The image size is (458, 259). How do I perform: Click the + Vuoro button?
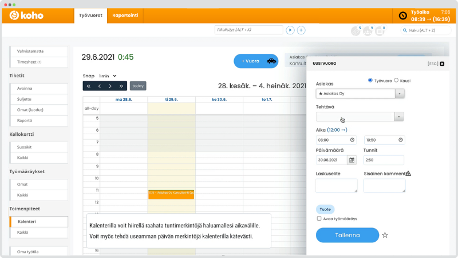(x=255, y=61)
